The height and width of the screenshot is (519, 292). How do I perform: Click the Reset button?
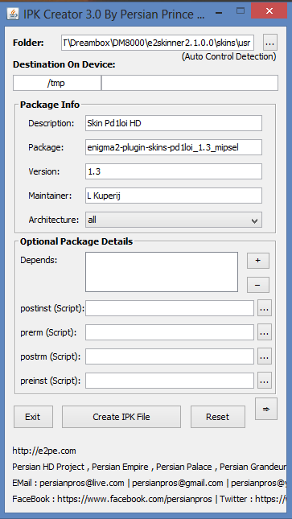[x=217, y=417]
